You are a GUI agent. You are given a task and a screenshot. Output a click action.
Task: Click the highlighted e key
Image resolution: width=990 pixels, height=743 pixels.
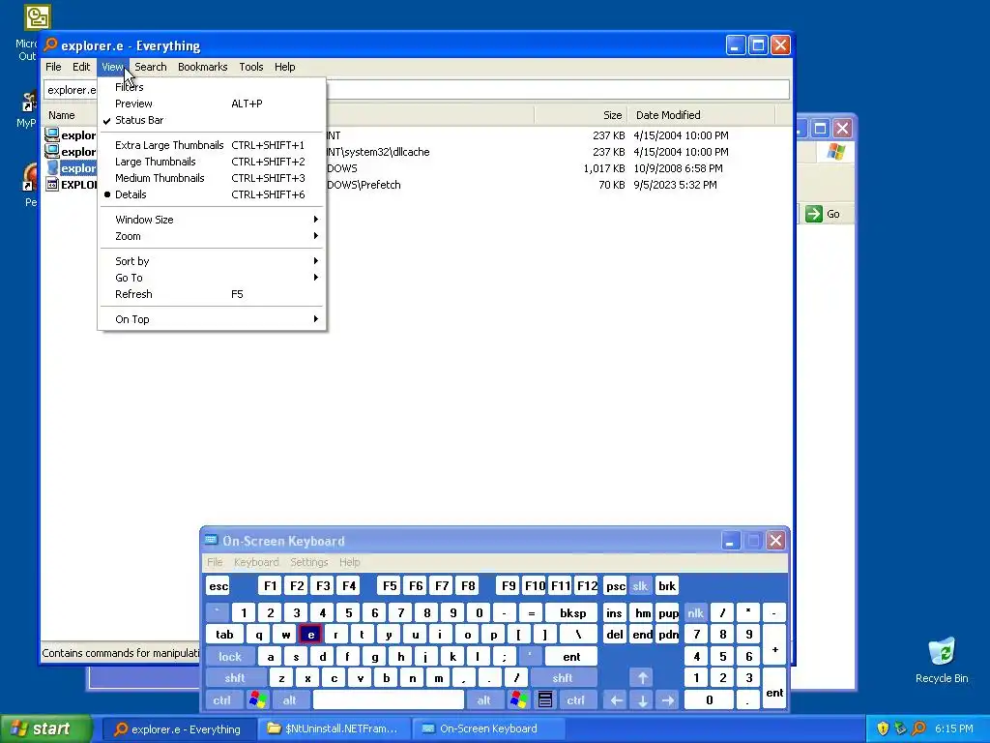(310, 635)
